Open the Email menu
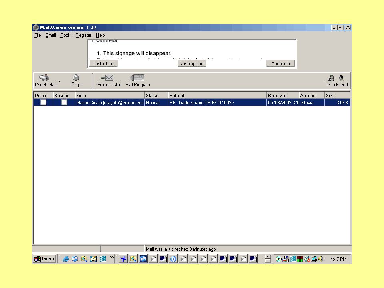 coord(51,35)
